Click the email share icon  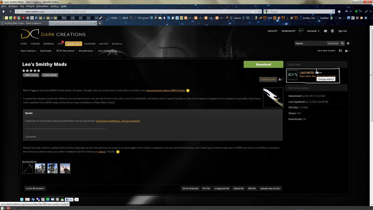click(x=53, y=199)
